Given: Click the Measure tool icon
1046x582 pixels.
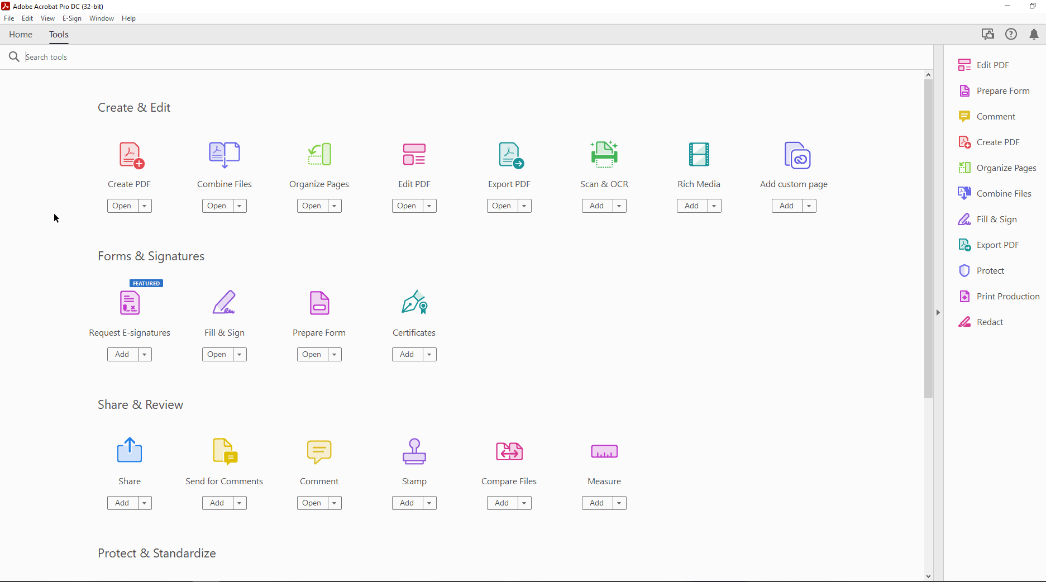Looking at the screenshot, I should click(x=604, y=451).
